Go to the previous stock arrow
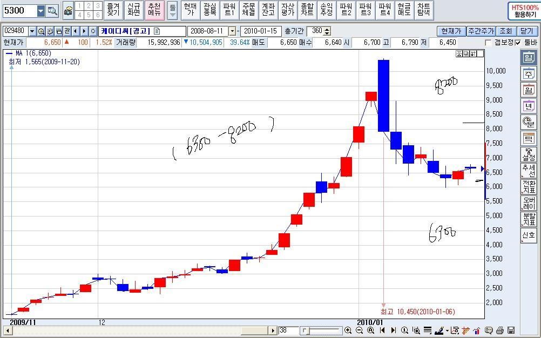Viewport: 541px width, 338px height. pyautogui.click(x=76, y=31)
